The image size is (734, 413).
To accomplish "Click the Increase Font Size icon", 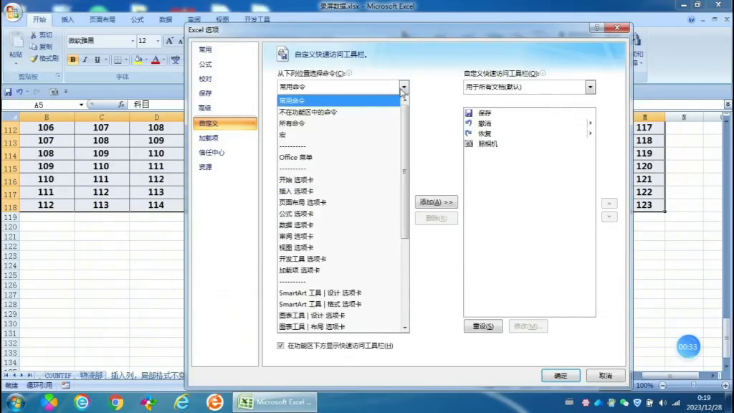I will click(x=169, y=41).
